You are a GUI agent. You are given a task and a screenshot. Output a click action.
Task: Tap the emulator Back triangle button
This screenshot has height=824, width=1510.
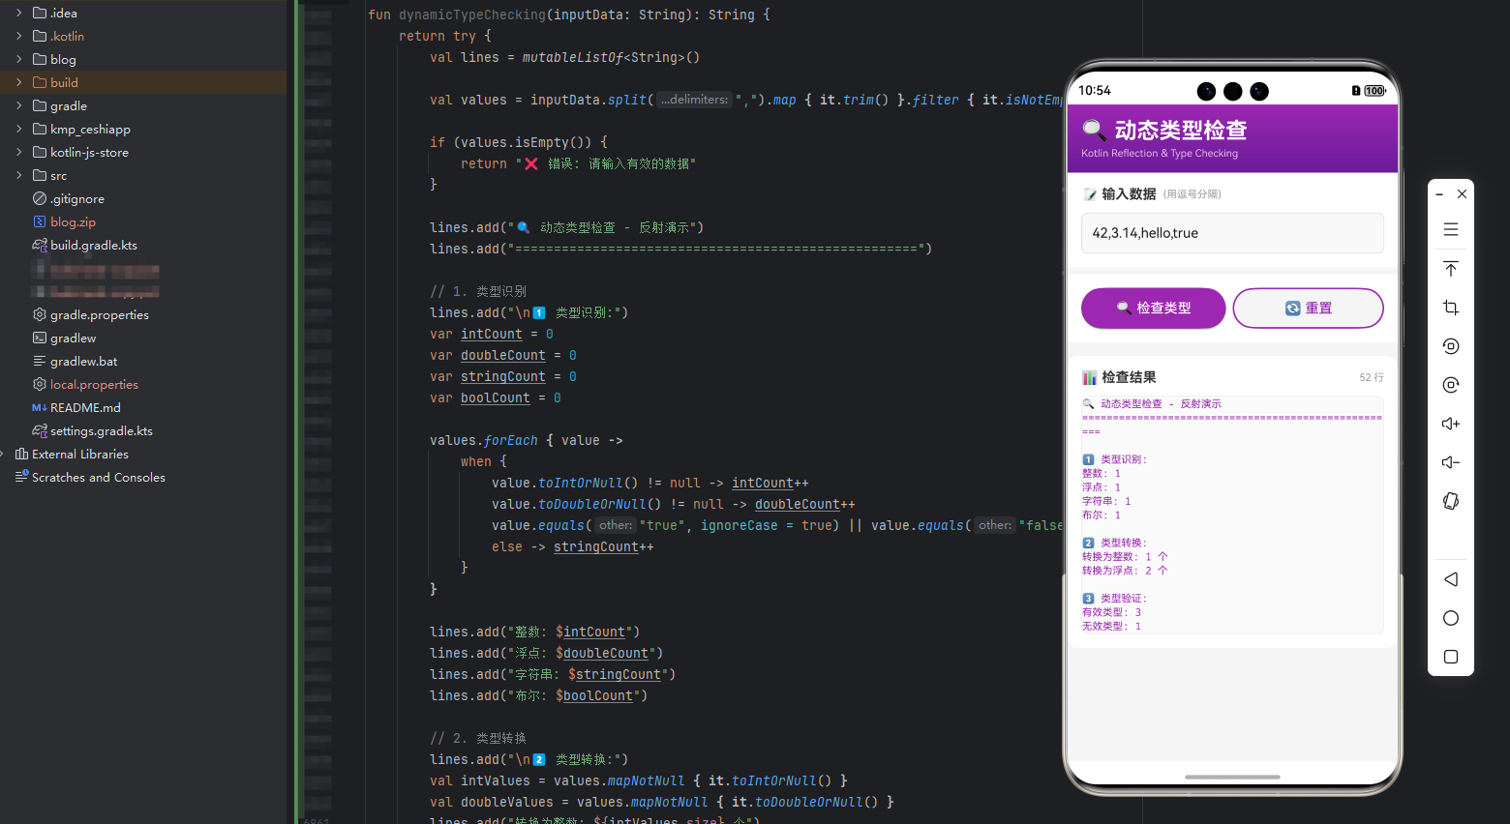(1450, 579)
